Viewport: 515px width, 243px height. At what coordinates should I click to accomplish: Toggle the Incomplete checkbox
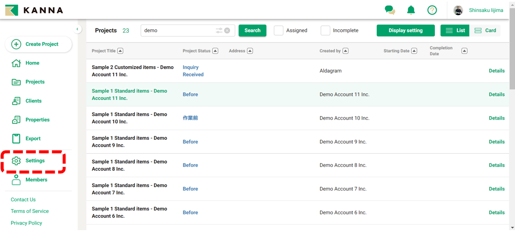325,31
